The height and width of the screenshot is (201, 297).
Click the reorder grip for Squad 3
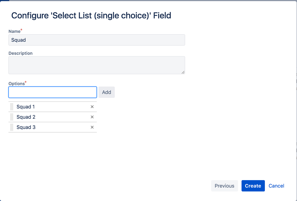click(12, 127)
